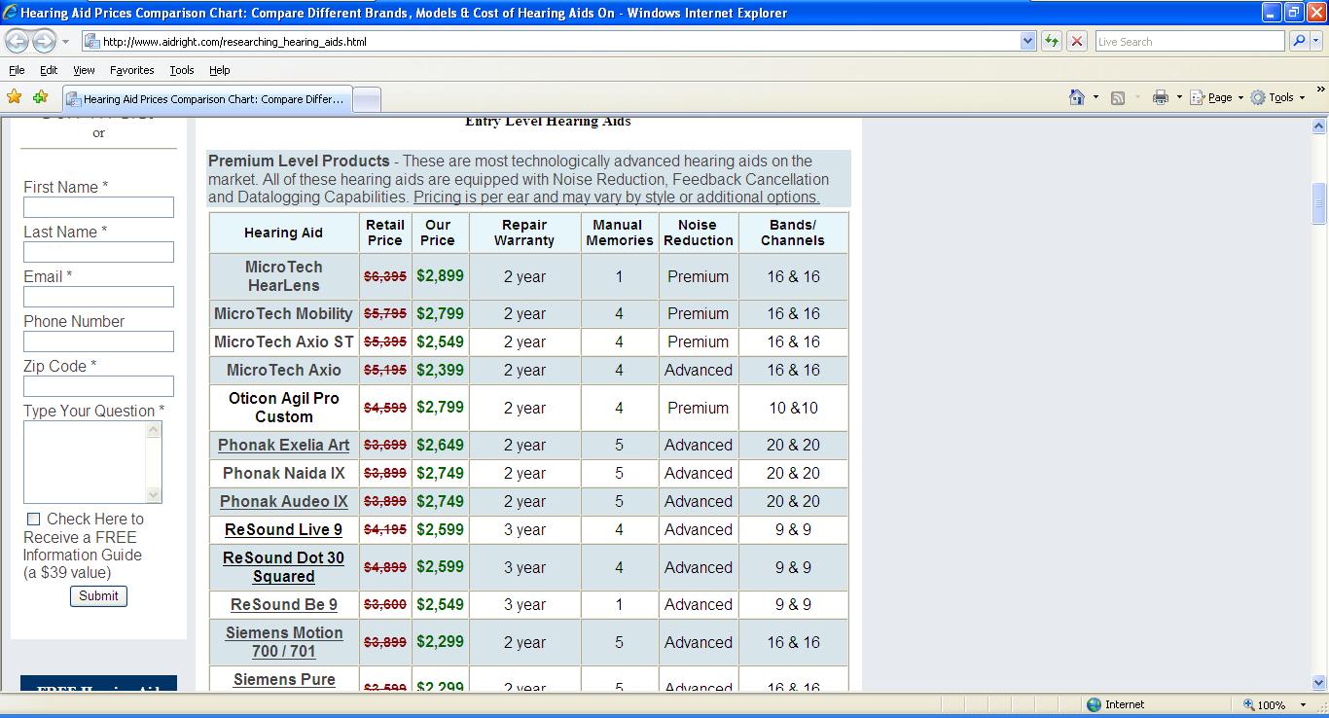Click the First Name input field
The width and height of the screenshot is (1329, 718).
(x=98, y=207)
